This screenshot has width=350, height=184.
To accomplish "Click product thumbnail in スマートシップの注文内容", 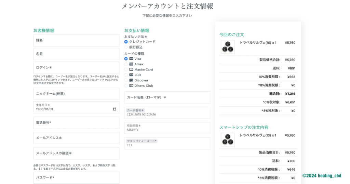I will pos(228,140).
